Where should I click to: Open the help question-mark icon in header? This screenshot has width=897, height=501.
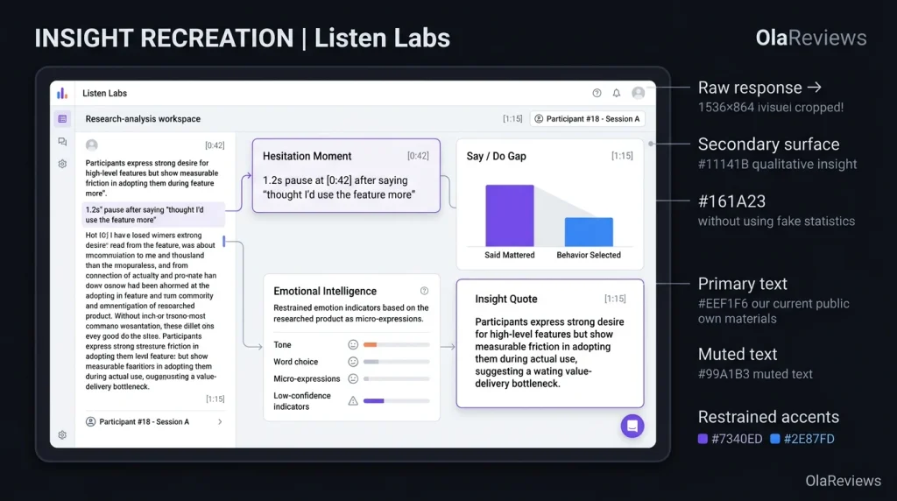point(597,93)
